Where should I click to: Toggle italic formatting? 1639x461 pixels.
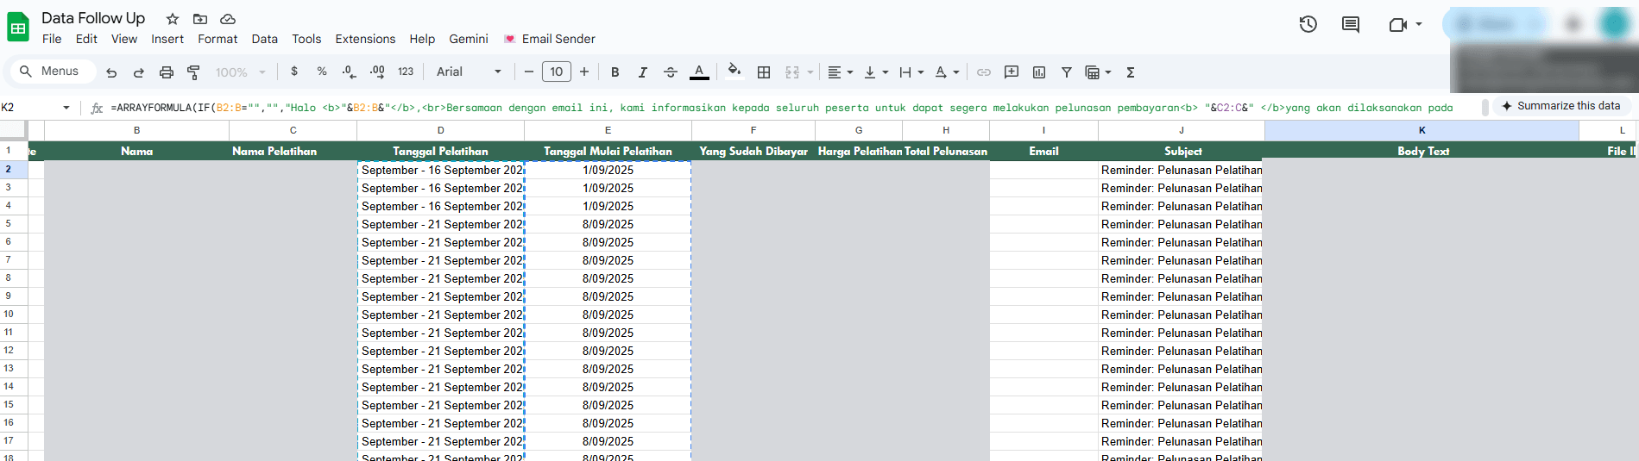pyautogui.click(x=643, y=72)
